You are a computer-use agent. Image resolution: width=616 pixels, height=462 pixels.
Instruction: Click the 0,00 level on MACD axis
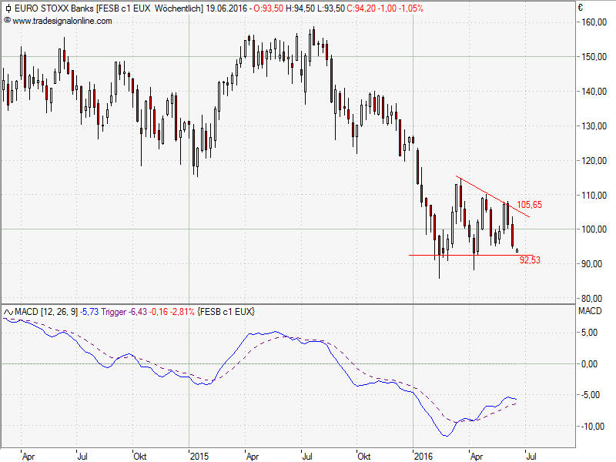[590, 363]
